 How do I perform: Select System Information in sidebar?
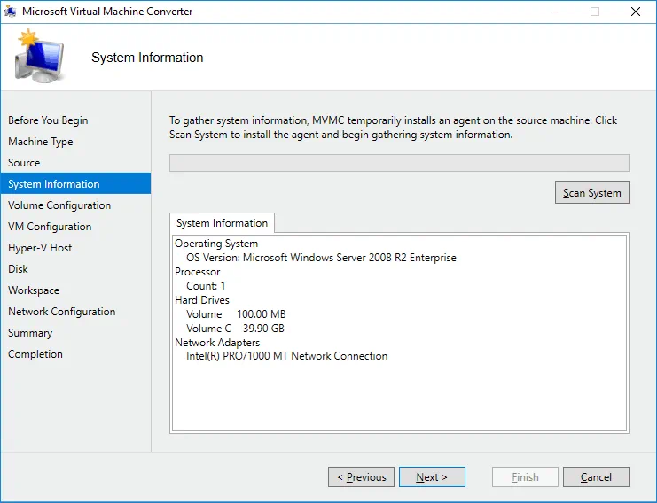tap(54, 184)
